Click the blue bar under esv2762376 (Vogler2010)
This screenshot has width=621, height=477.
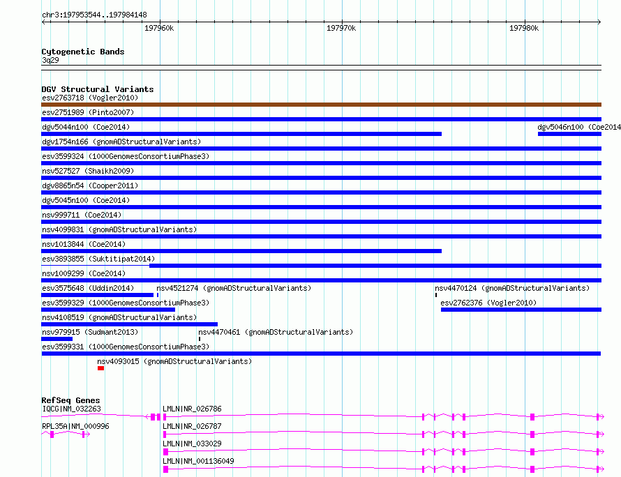521,310
